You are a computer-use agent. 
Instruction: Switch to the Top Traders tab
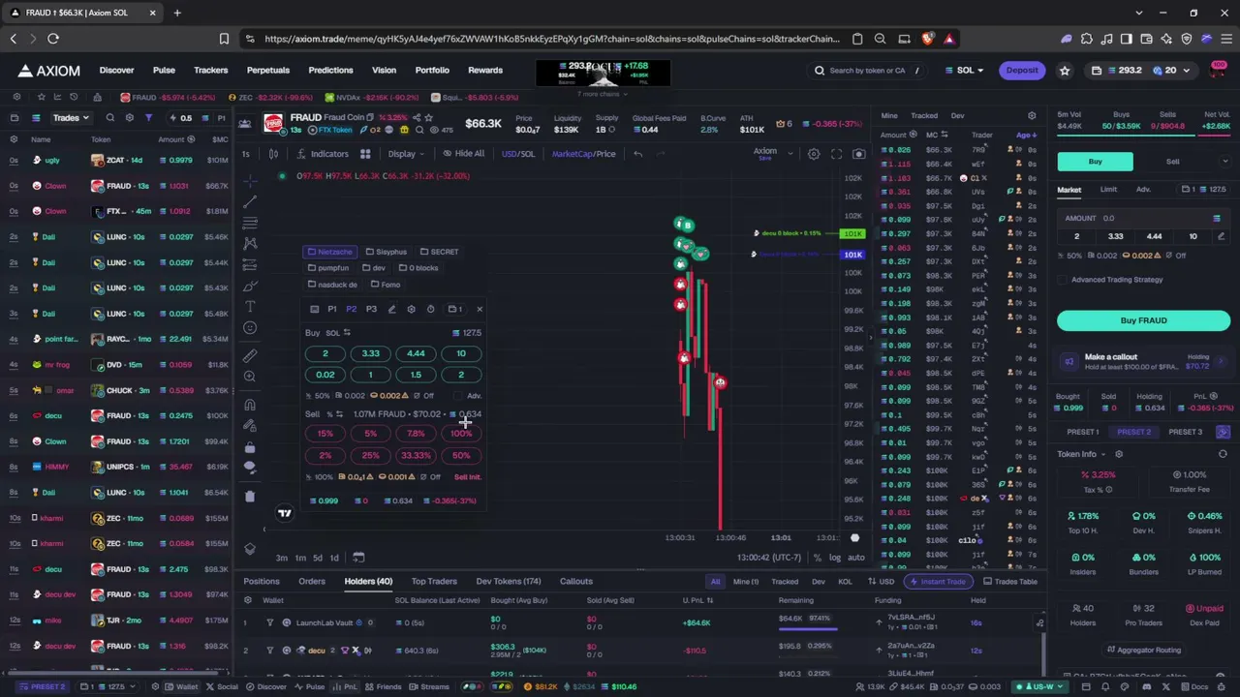coord(434,582)
